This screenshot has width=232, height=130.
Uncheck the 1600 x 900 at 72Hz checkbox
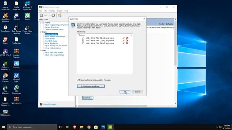83,43
